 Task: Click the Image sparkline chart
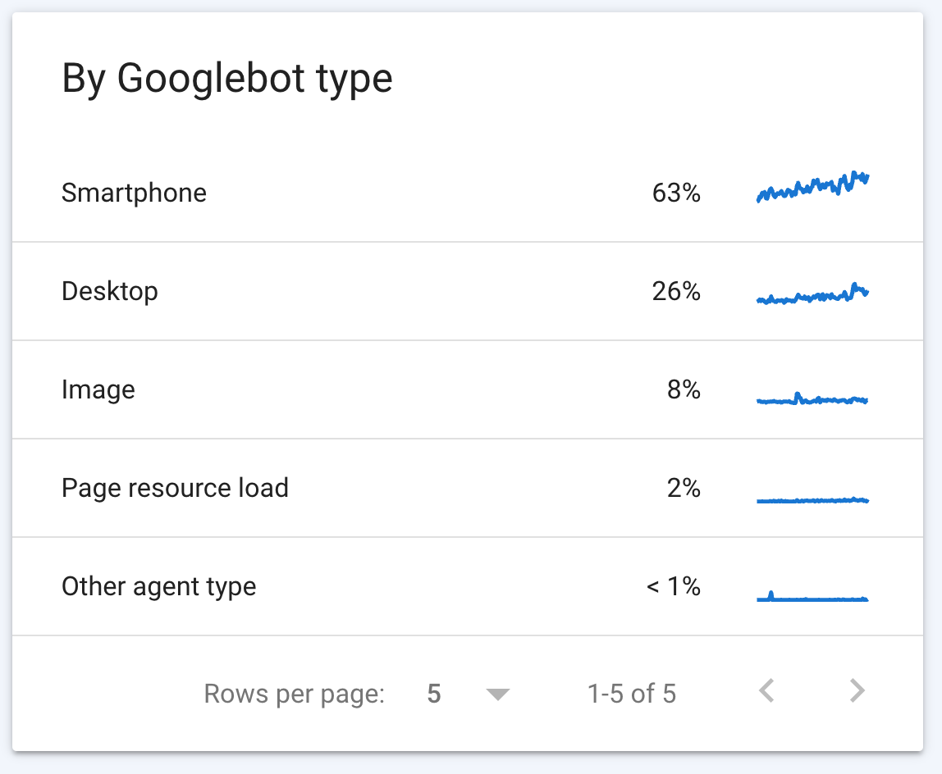[x=812, y=399]
